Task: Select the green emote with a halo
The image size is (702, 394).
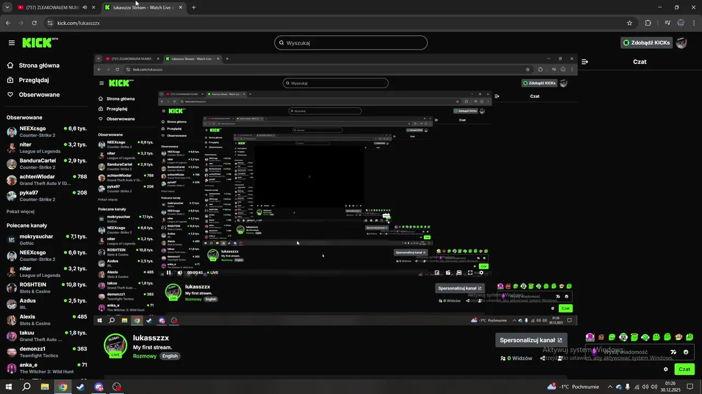Action: click(634, 337)
